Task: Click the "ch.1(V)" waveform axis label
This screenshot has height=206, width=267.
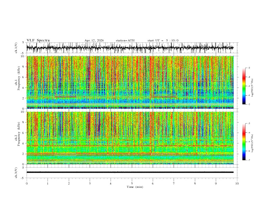Action: (x=16, y=48)
